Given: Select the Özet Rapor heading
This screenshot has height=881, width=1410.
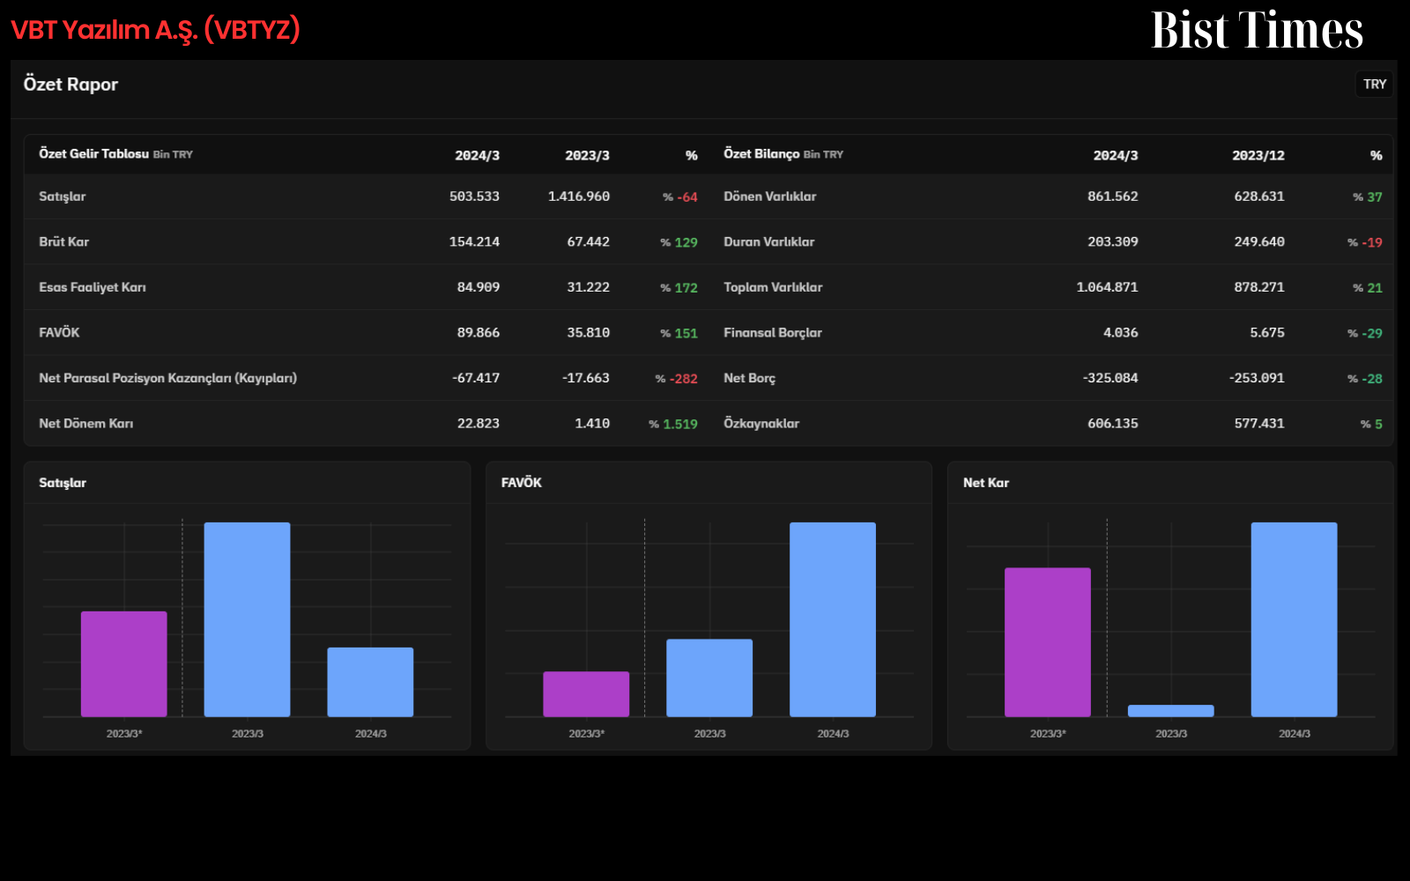Looking at the screenshot, I should coord(70,85).
